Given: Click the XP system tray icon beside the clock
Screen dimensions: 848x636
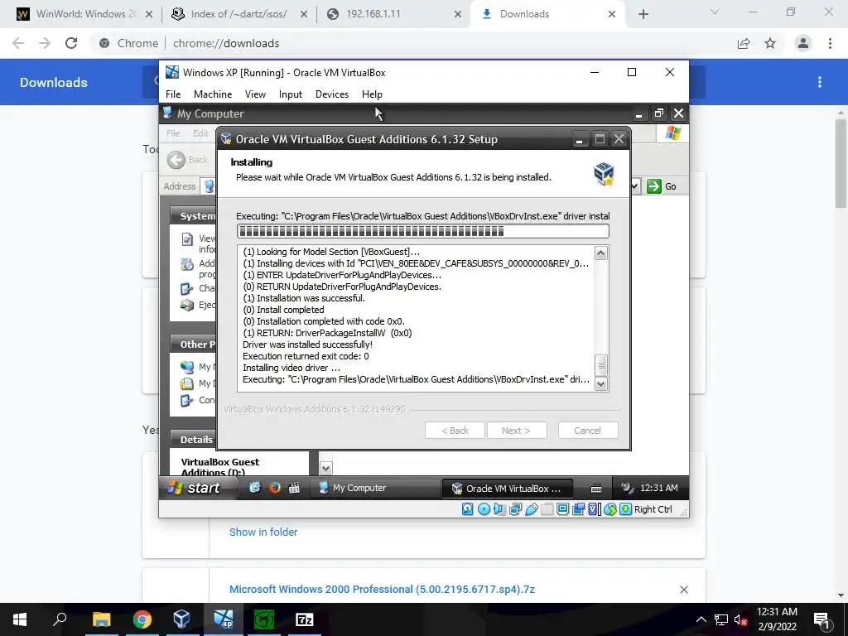Looking at the screenshot, I should [627, 488].
